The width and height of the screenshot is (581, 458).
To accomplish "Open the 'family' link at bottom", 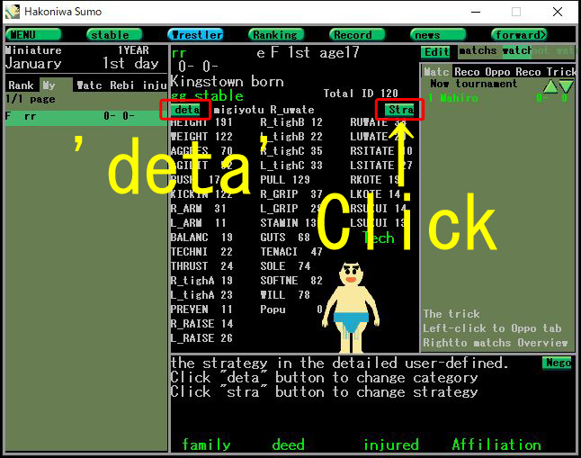I will [206, 445].
